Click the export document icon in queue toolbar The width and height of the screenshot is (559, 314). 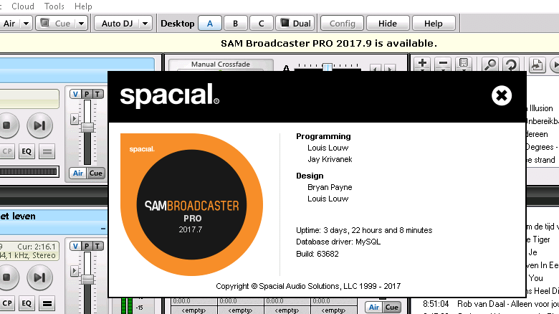(x=537, y=65)
